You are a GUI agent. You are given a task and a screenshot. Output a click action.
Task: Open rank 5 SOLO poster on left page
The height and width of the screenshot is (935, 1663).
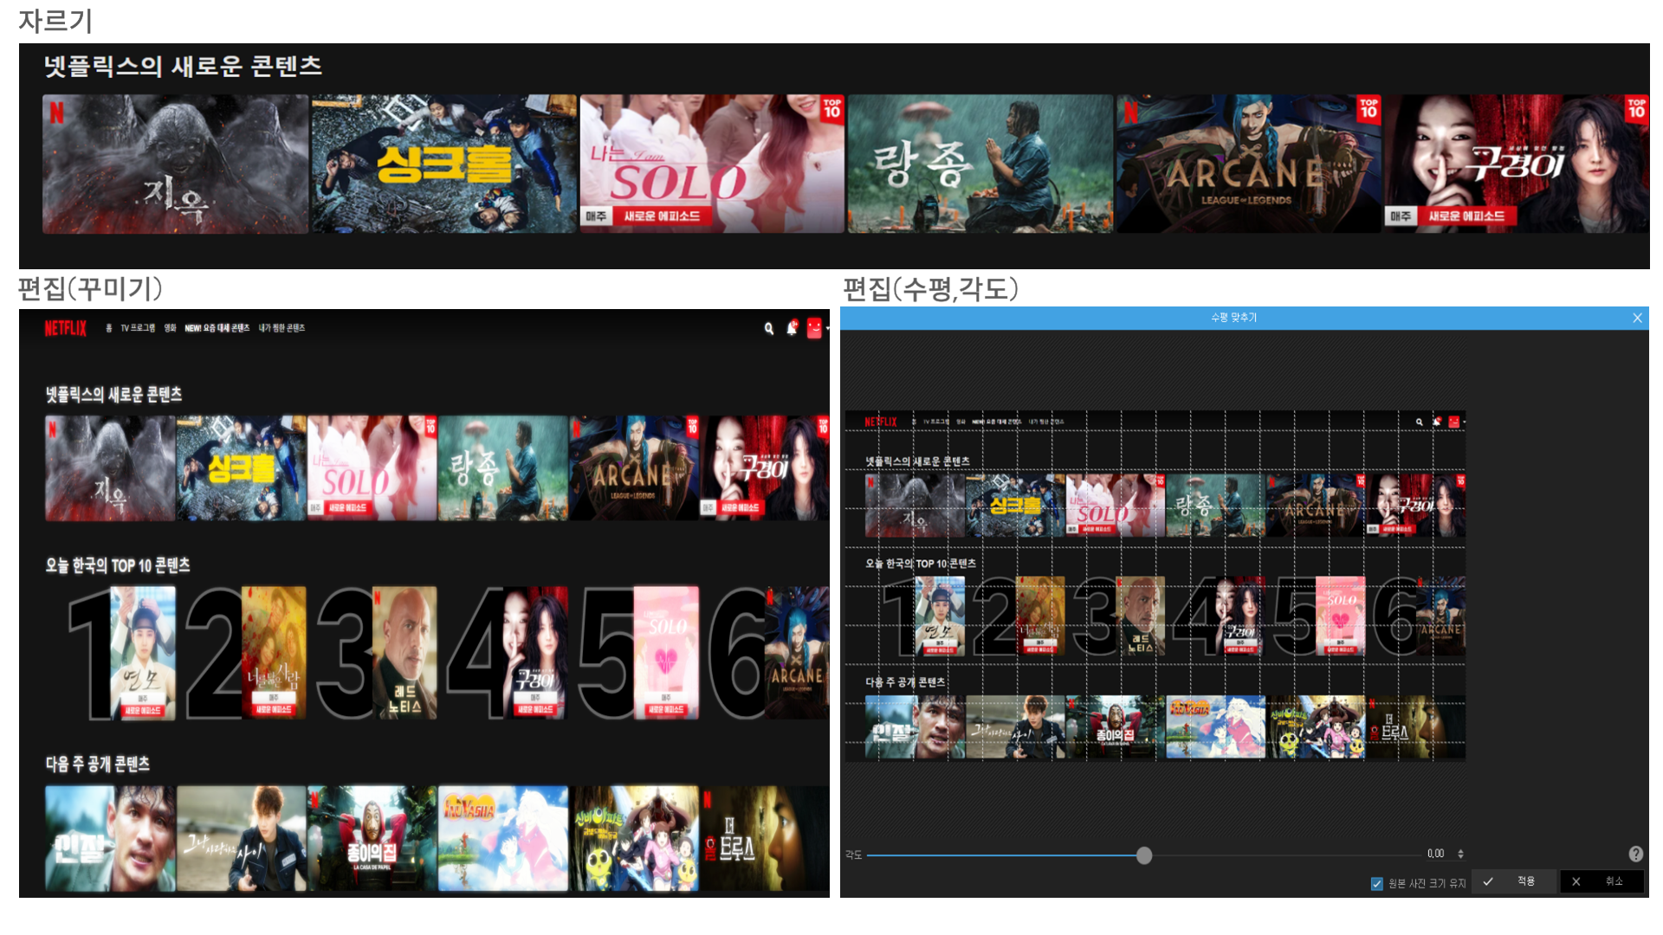[x=666, y=653]
